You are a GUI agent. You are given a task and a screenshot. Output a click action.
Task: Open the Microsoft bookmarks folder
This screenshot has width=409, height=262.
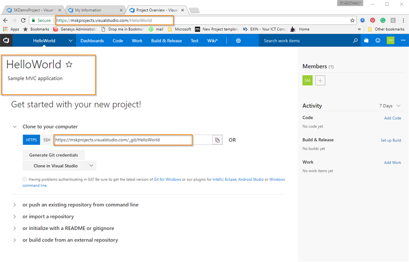tap(179, 29)
